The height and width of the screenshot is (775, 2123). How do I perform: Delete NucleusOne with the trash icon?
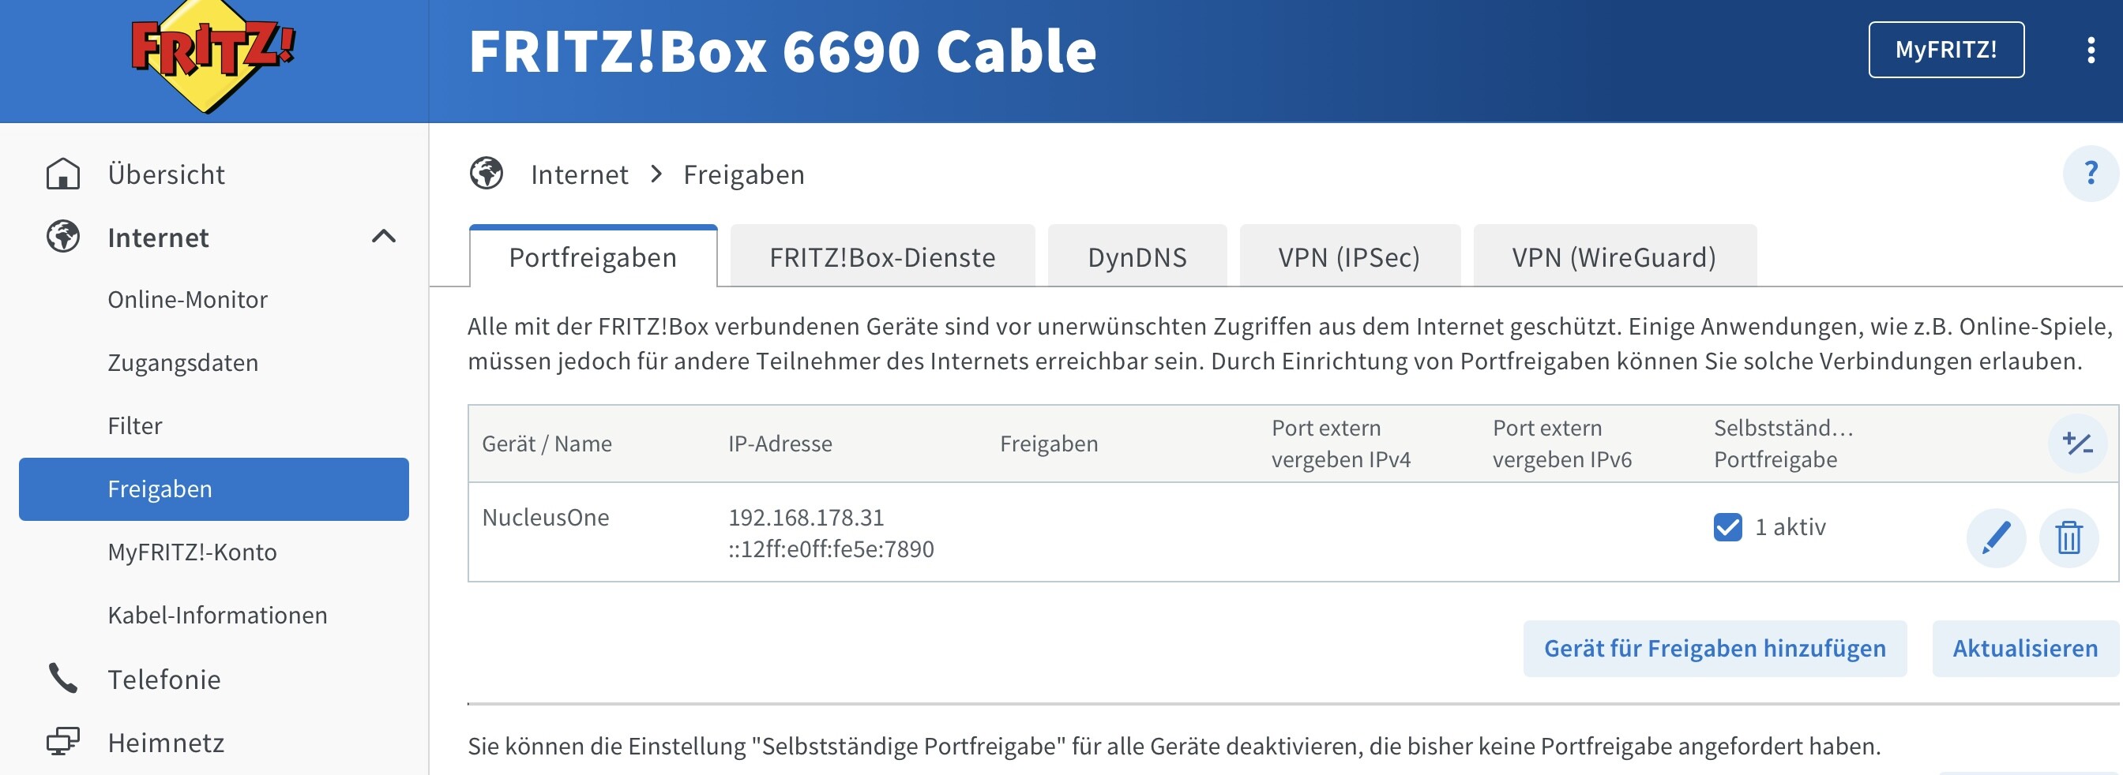coord(2069,538)
